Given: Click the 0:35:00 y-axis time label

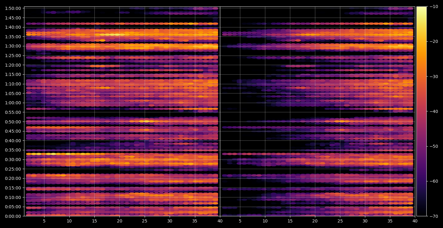Looking at the screenshot, I should pos(13,150).
